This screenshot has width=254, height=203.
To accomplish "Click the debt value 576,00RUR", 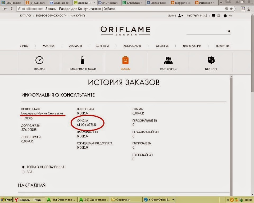I will [29, 130].
